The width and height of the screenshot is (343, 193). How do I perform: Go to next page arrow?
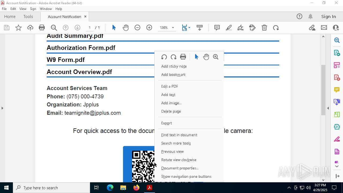click(x=77, y=28)
